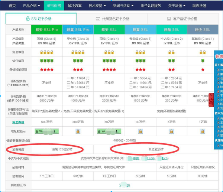Select the 一年：17664 元 wildcard price
Image resolution: width=223 pixels, height=192 pixels.
coord(78,78)
